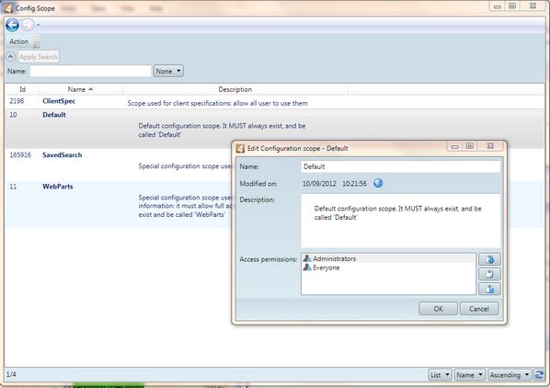
Task: Click the greyed forward navigation arrow
Action: pos(28,25)
